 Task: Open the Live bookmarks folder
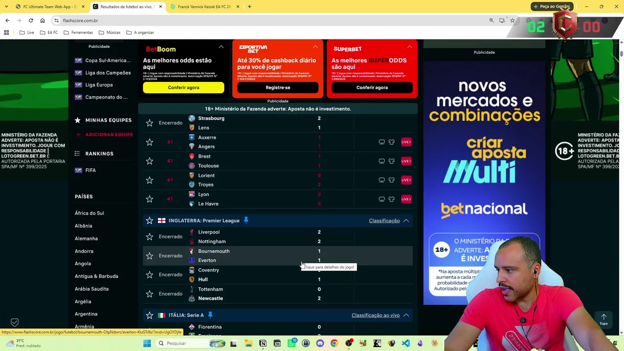[27, 32]
